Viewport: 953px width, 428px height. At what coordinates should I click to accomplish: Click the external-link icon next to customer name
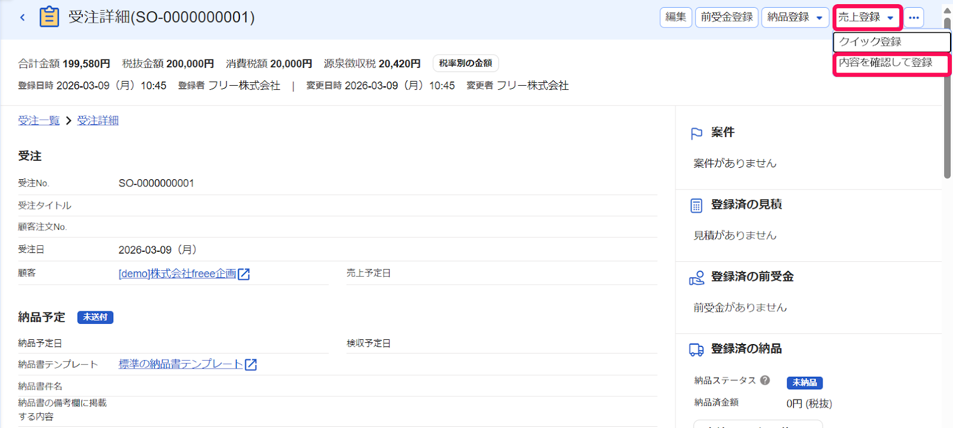(x=244, y=274)
